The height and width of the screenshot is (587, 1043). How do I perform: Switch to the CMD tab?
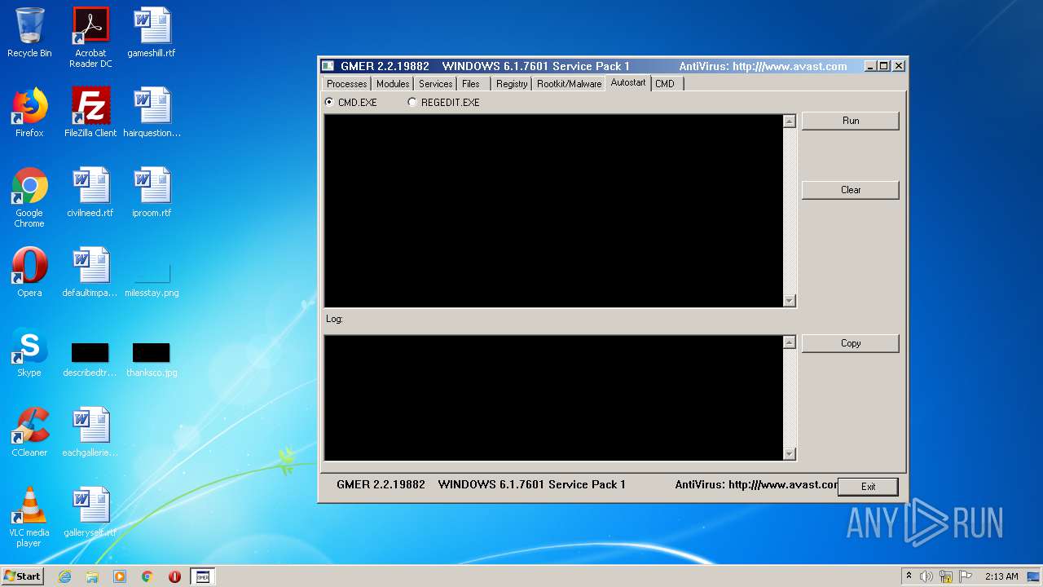coord(665,84)
